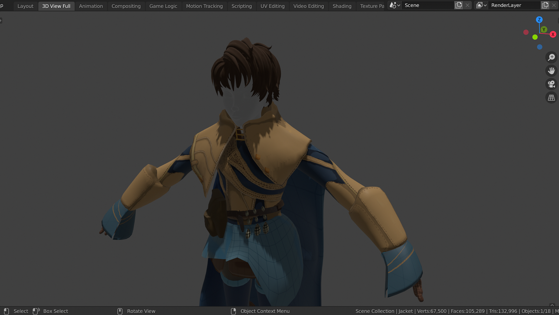
Task: Expand the left toolbar region arrow
Action: click(x=1, y=20)
